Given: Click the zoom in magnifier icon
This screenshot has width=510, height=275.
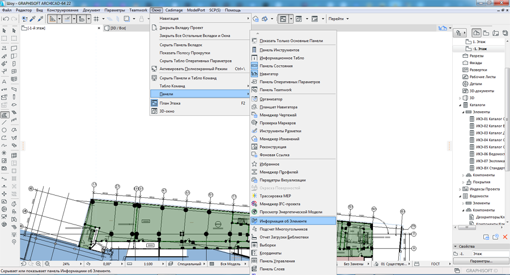Looking at the screenshot, I should tap(39, 264).
